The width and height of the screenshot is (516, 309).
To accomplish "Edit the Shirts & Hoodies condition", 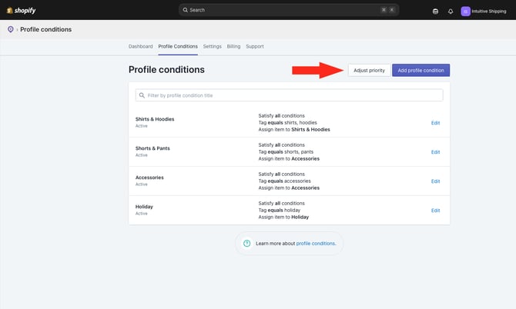I will tap(435, 123).
